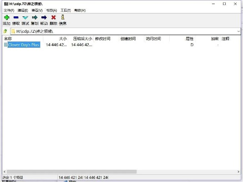Click the red X Delete (删除) icon
Viewport: 243px width, 182px height.
point(53,17)
